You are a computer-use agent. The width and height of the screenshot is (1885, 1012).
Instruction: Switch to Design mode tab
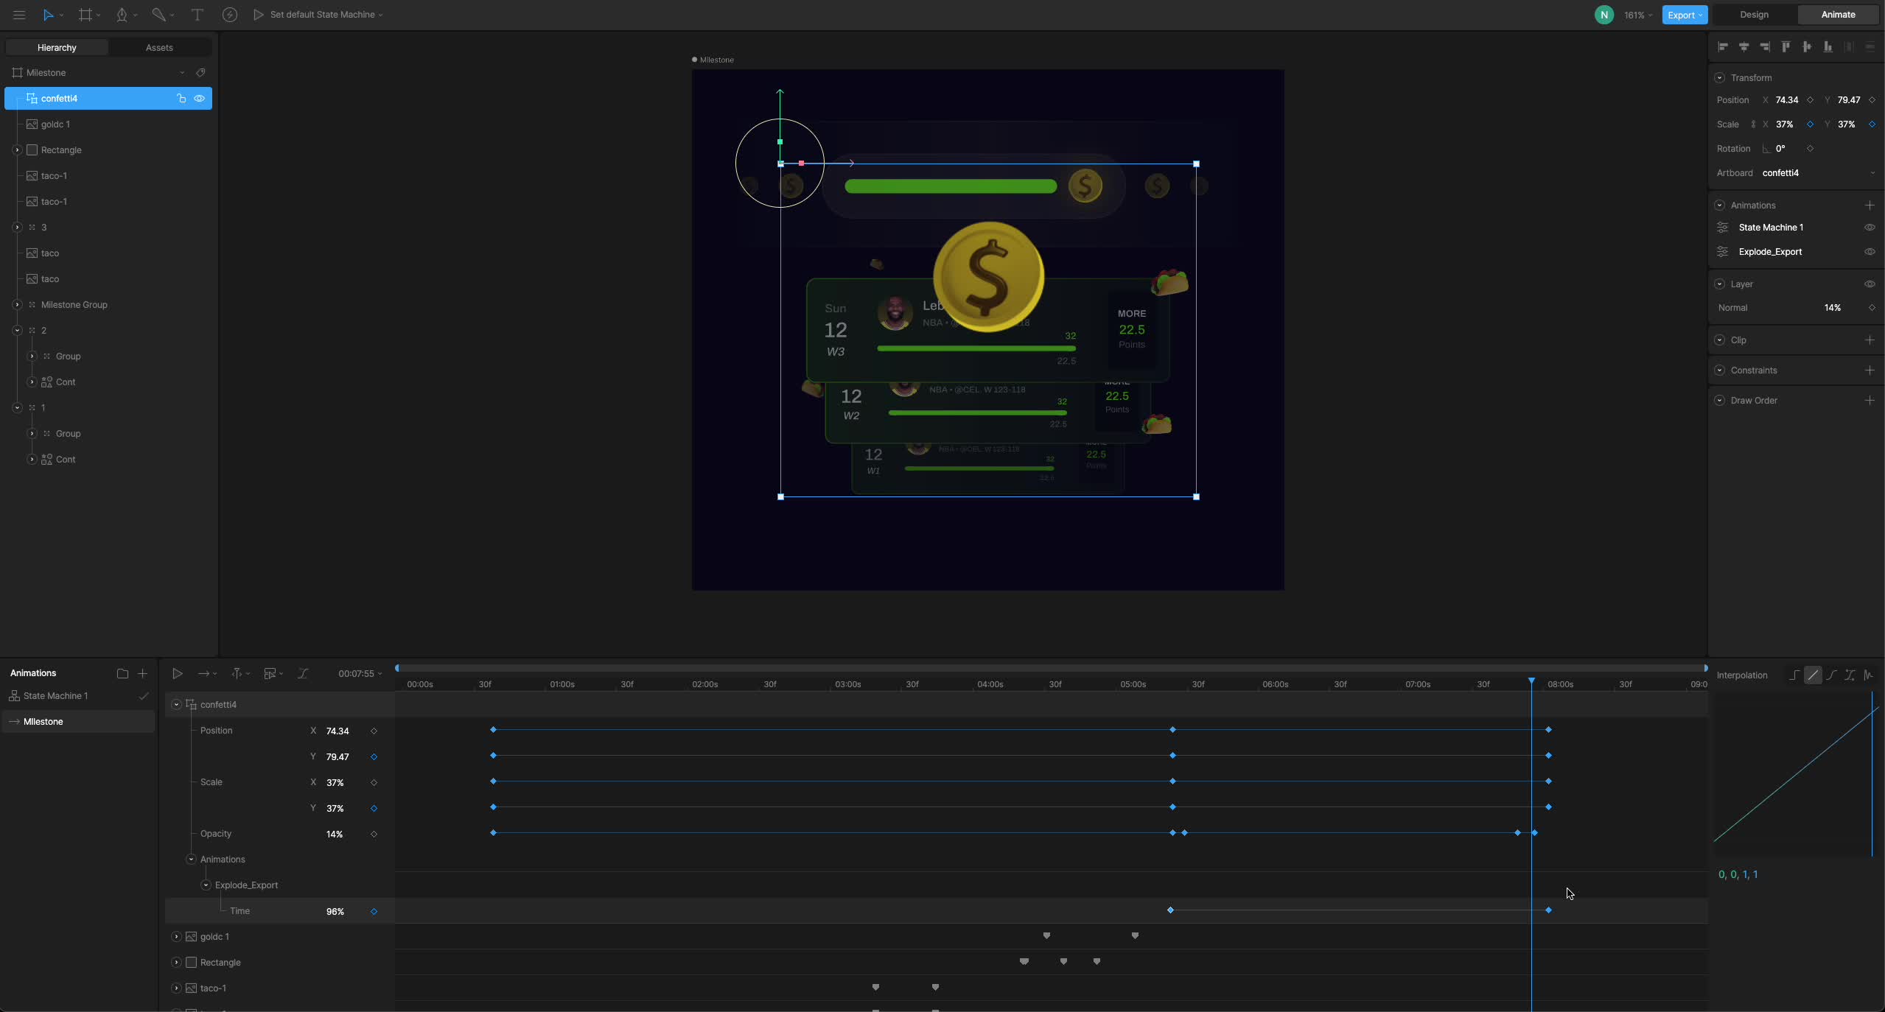pos(1754,15)
